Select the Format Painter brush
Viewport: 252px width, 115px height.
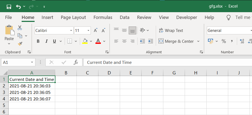coord(20,43)
